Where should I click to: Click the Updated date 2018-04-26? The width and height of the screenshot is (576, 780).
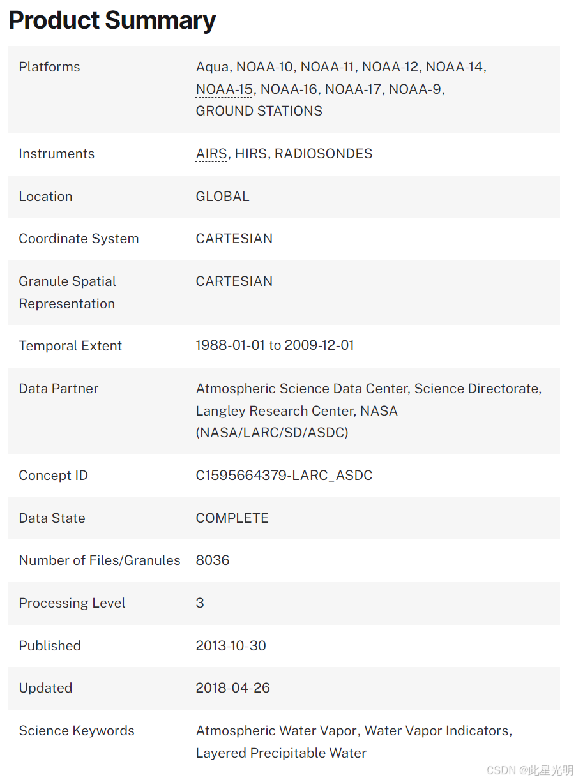pos(232,688)
